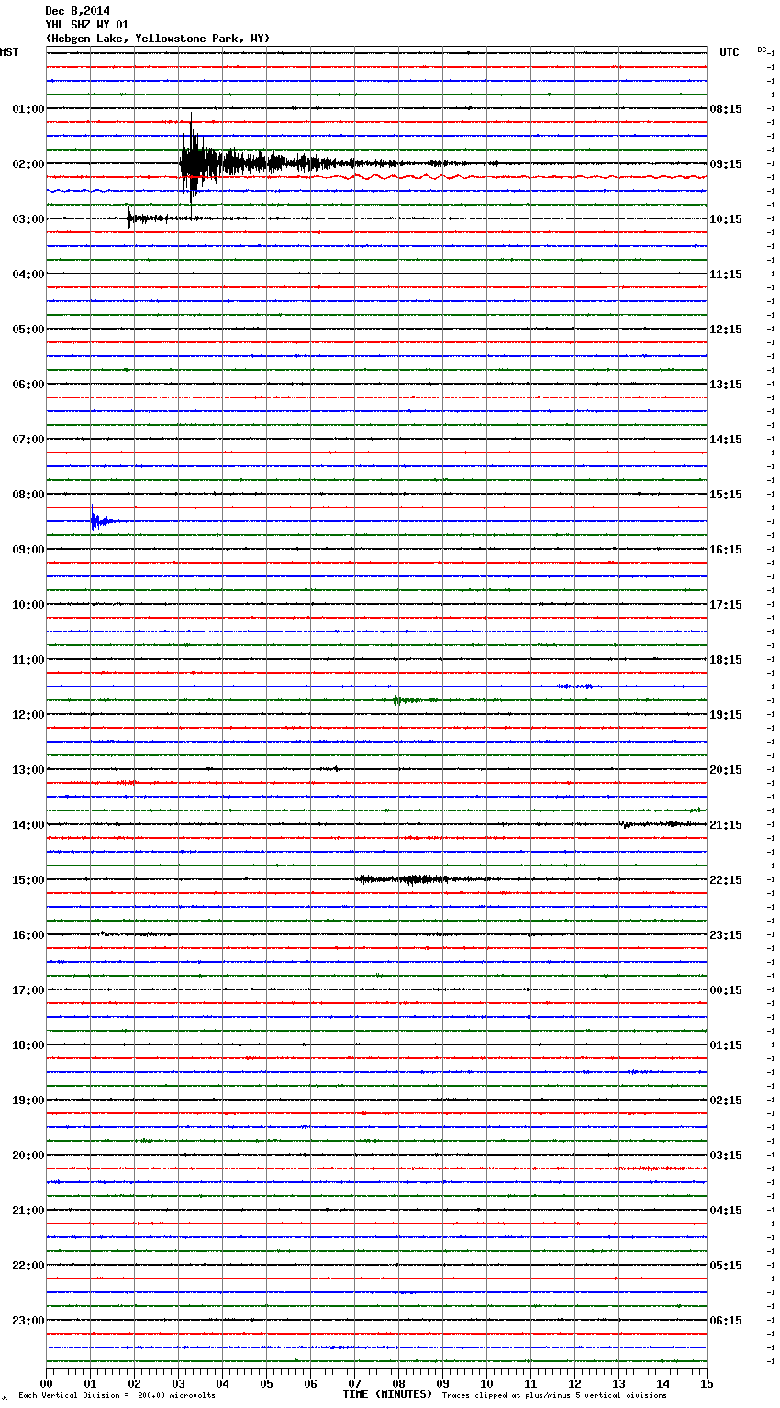Viewport: 780px width, 1408px height.
Task: Select the 08:00 MST hour label
Action: pyautogui.click(x=28, y=495)
